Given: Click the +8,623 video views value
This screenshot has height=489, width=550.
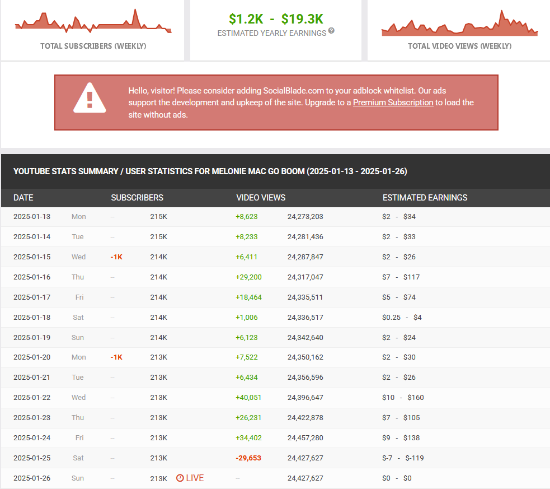Looking at the screenshot, I should pyautogui.click(x=247, y=217).
